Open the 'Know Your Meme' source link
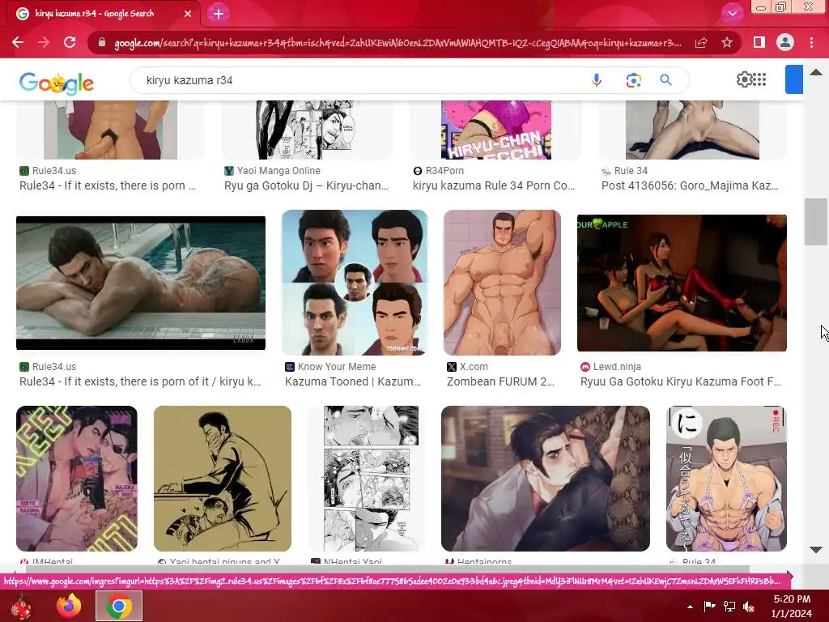829x622 pixels. click(337, 367)
